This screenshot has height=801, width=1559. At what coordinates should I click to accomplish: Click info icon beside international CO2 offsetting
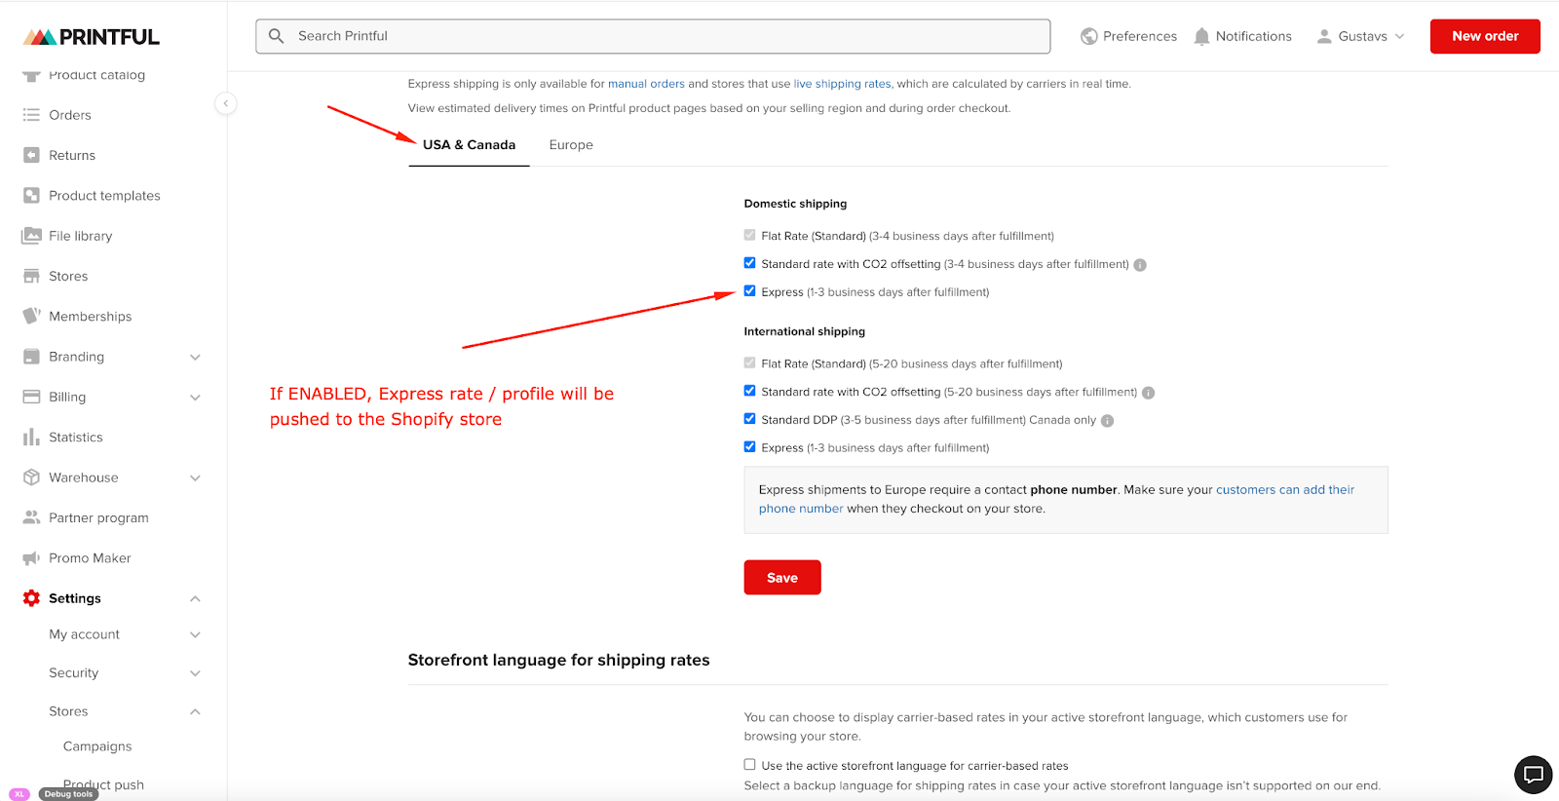coord(1148,393)
